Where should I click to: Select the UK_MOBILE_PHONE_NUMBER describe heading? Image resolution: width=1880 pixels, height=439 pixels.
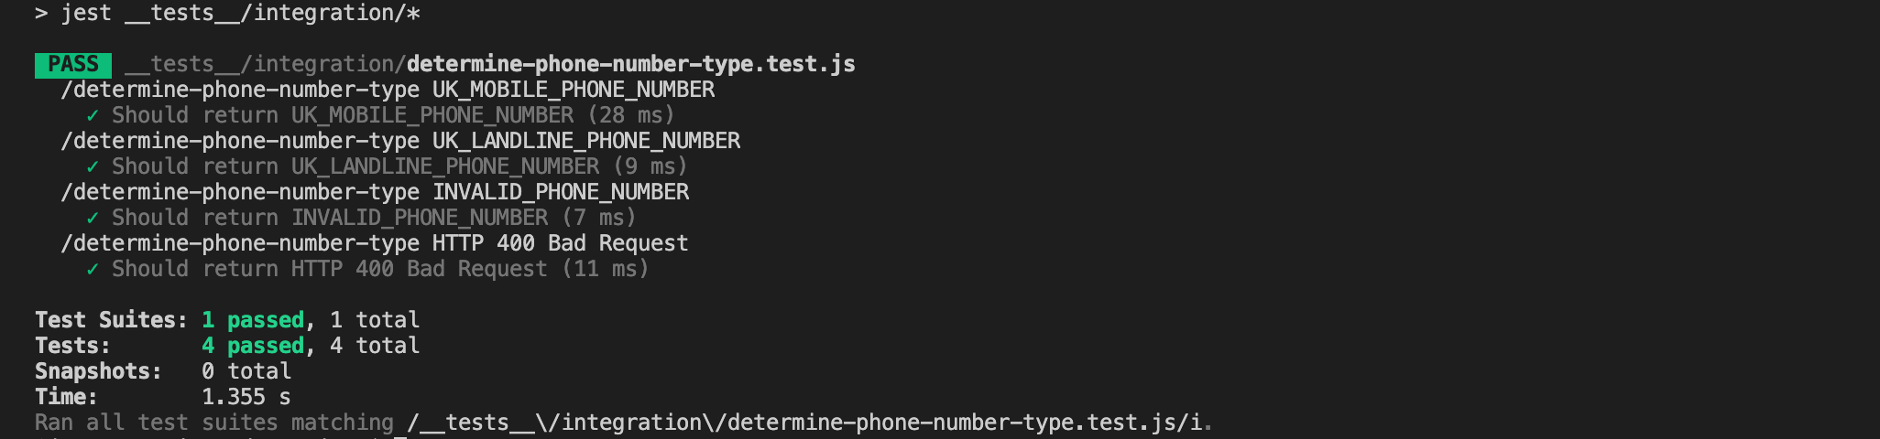click(388, 90)
